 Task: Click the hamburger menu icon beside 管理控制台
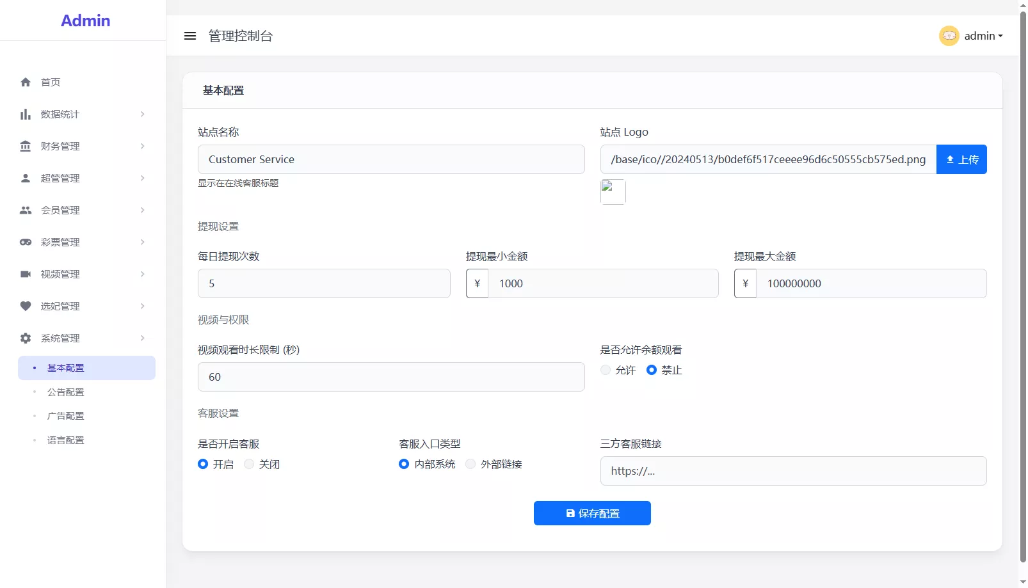click(x=190, y=36)
